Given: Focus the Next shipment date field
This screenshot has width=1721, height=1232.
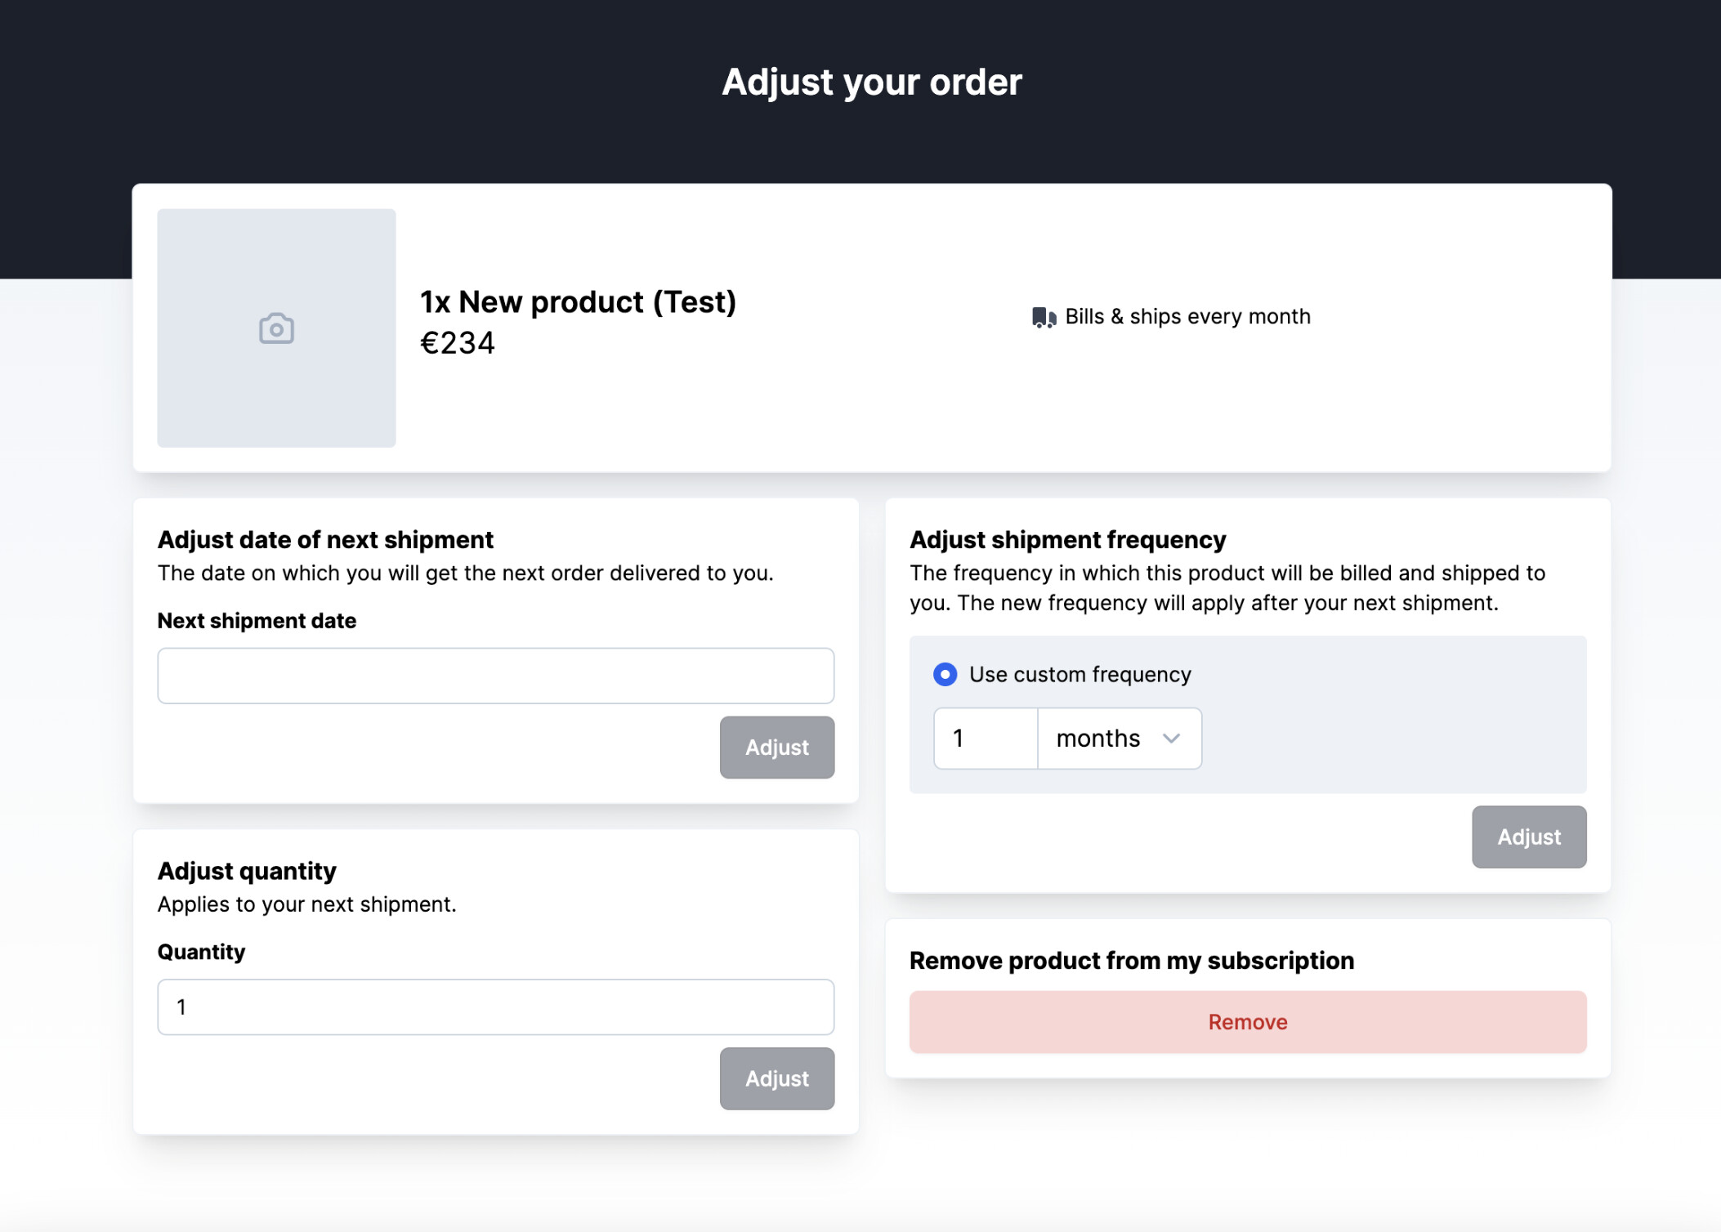Looking at the screenshot, I should pyautogui.click(x=495, y=676).
